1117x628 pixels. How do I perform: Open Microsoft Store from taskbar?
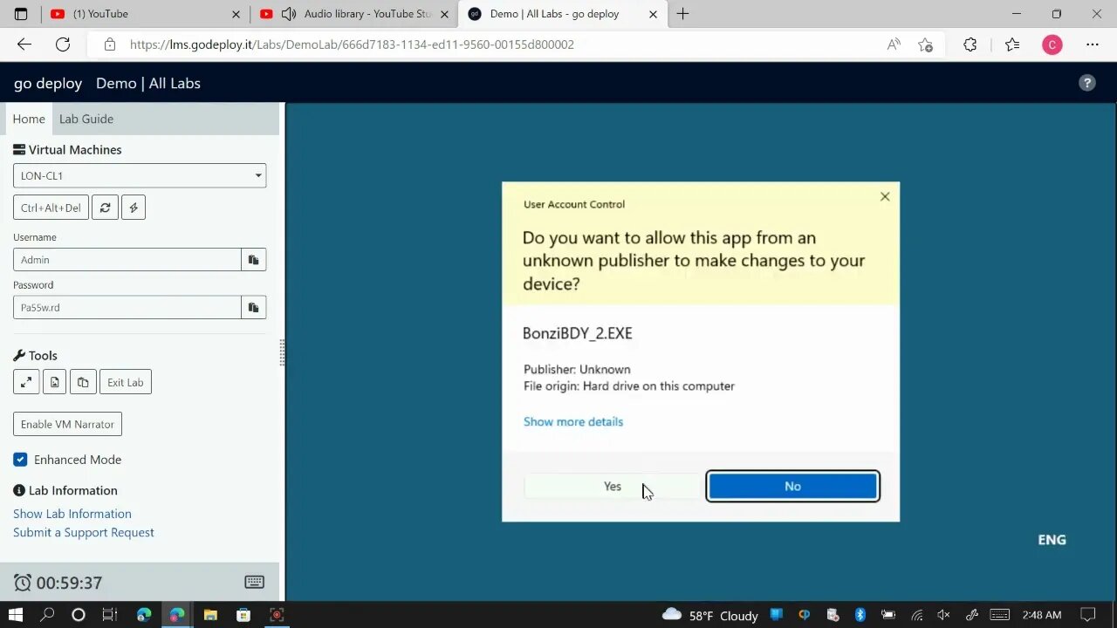243,615
